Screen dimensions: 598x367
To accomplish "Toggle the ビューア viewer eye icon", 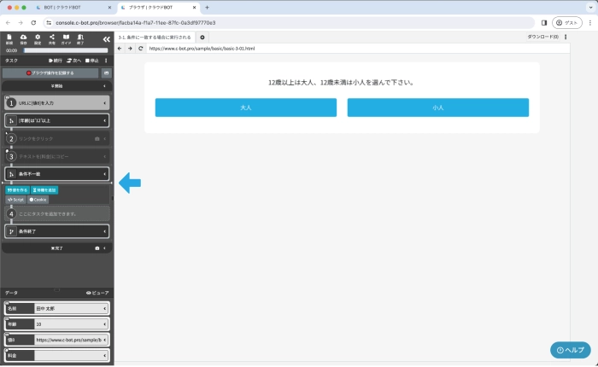I will (x=97, y=293).
